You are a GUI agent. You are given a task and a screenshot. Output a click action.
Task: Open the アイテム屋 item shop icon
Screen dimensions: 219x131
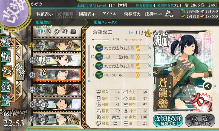[169, 13]
